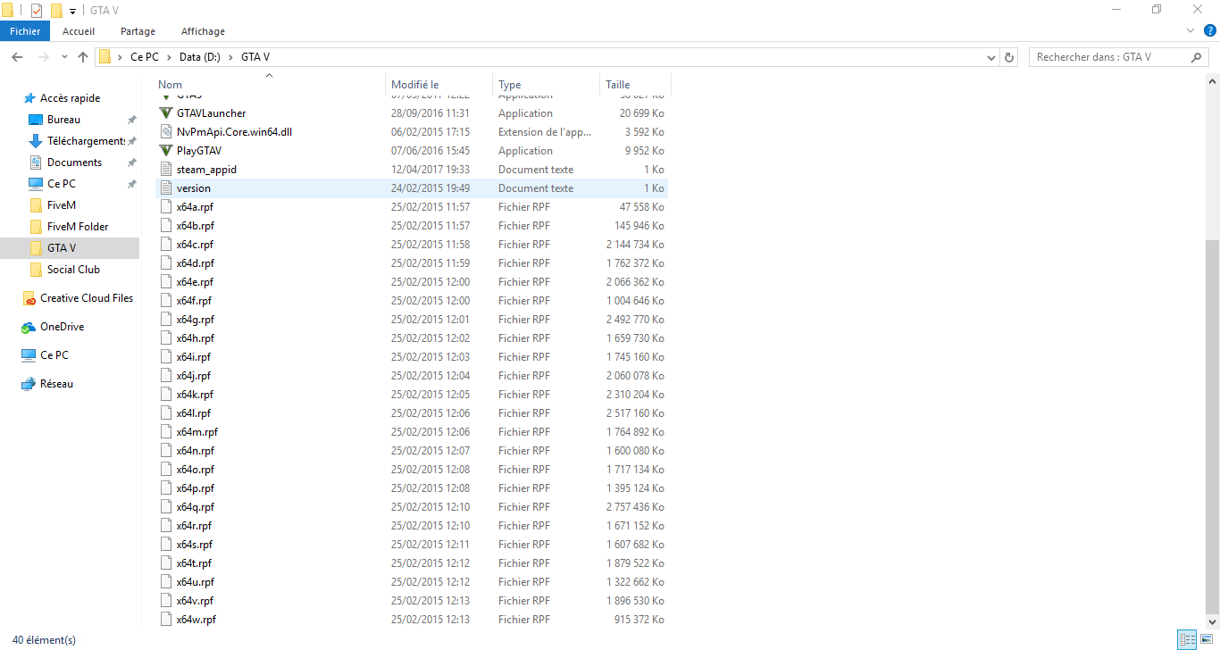Sort by Taille column header

point(635,85)
